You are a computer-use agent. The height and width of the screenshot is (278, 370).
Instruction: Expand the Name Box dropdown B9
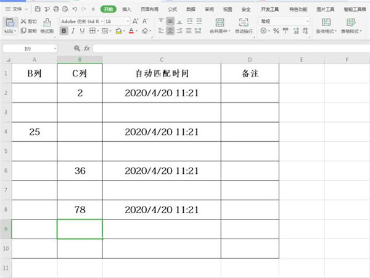point(55,49)
